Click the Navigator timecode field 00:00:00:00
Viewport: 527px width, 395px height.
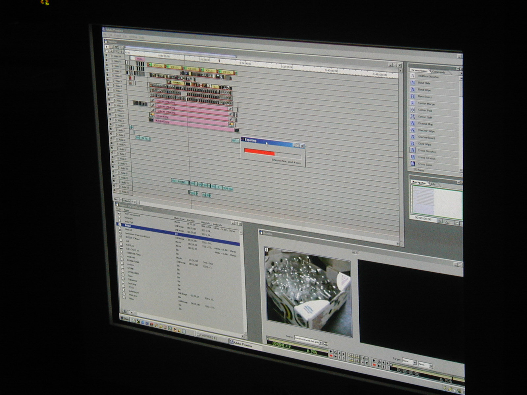[x=423, y=219]
